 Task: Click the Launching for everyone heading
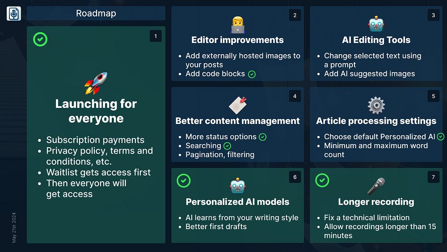[x=96, y=111]
